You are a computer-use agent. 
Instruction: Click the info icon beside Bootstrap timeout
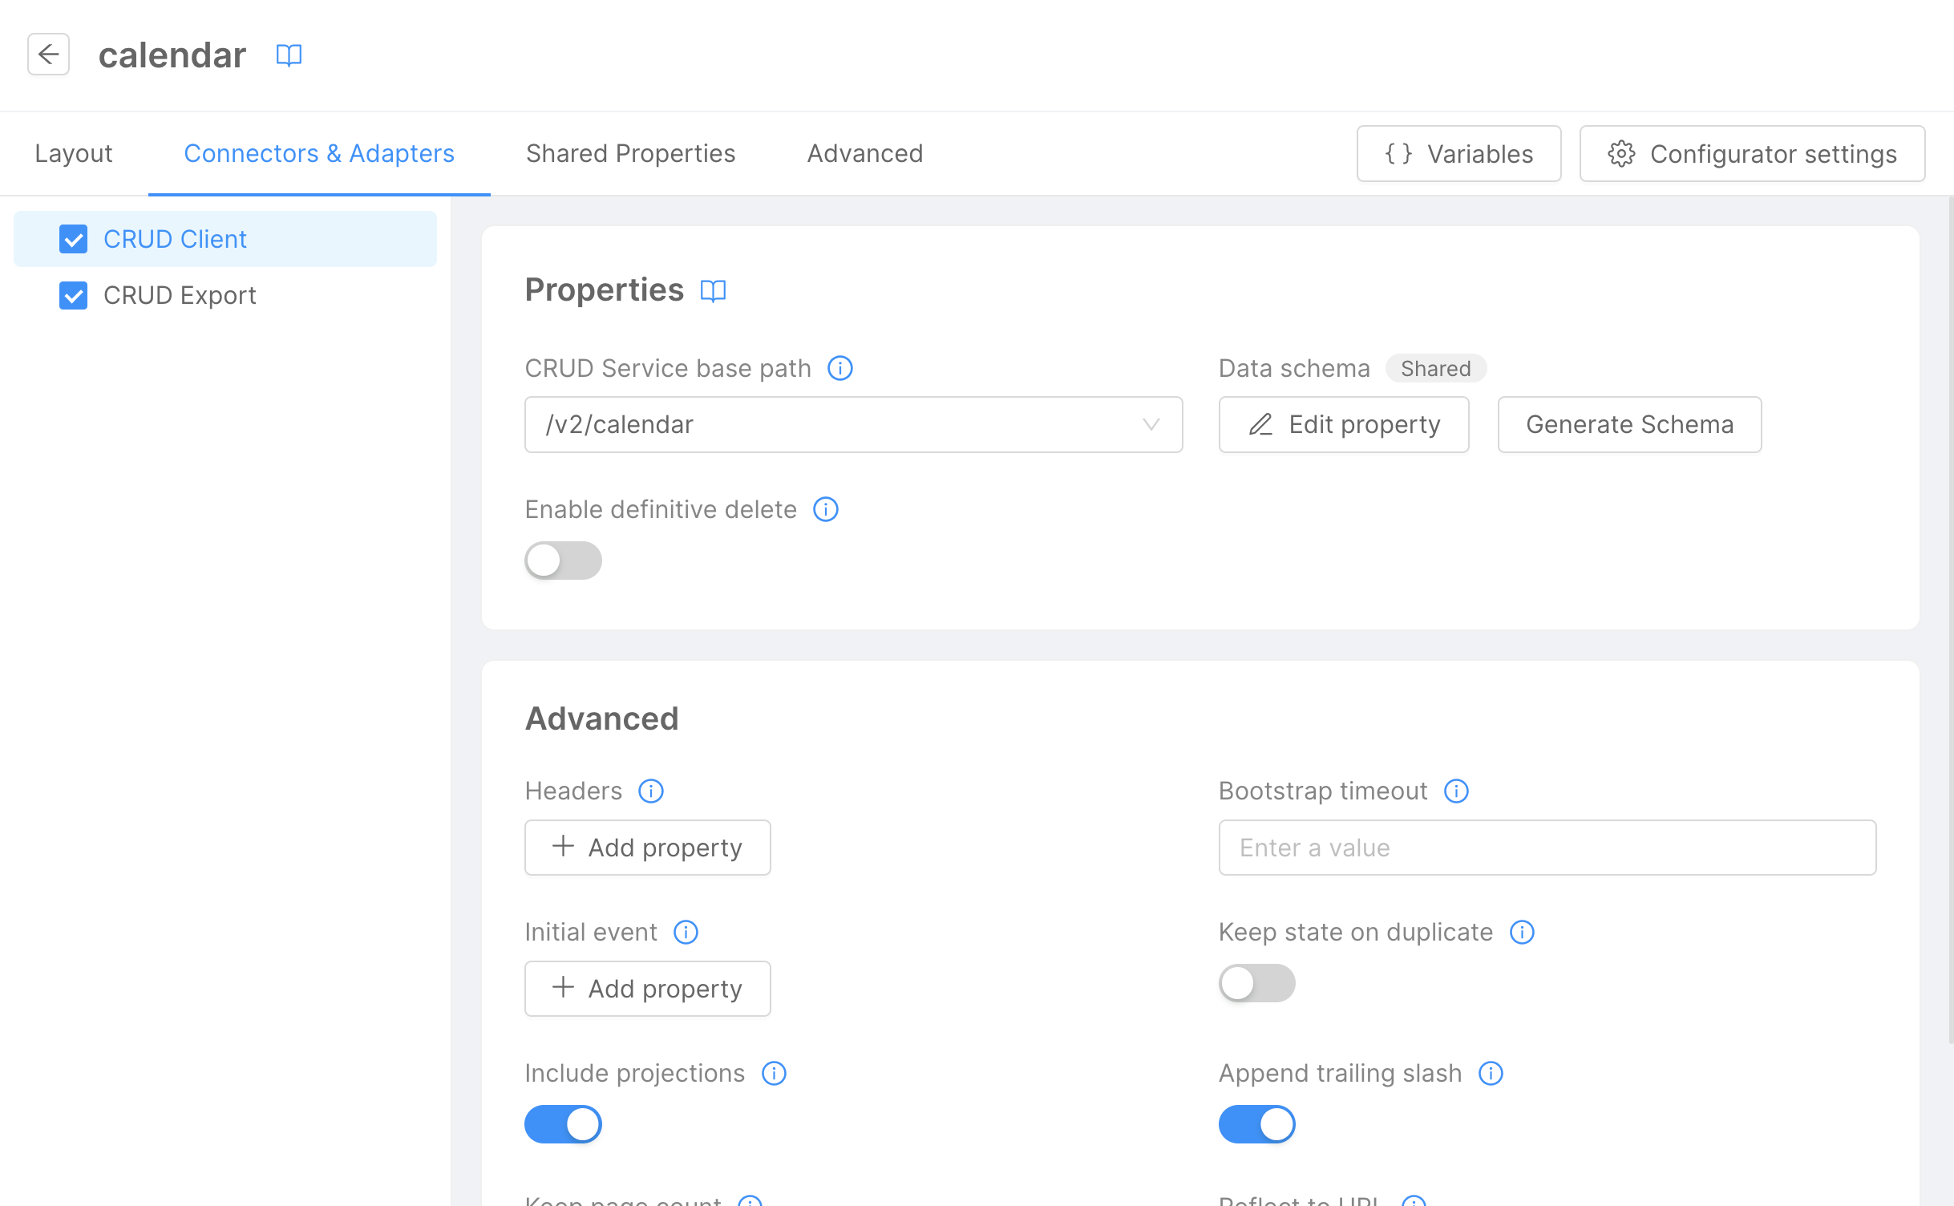pos(1457,791)
